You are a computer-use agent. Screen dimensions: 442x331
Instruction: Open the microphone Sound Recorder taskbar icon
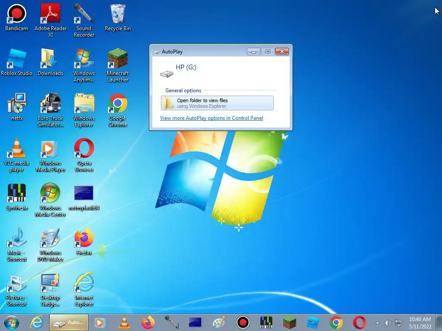click(x=172, y=322)
